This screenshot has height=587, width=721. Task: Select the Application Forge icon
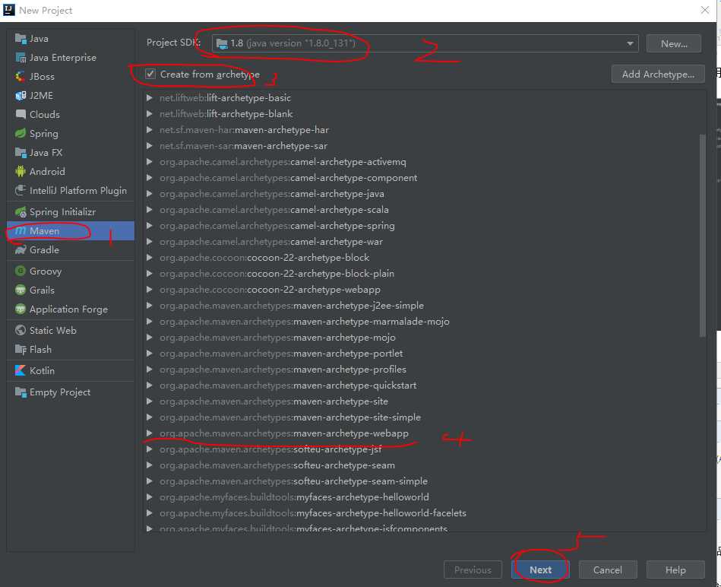tap(21, 309)
